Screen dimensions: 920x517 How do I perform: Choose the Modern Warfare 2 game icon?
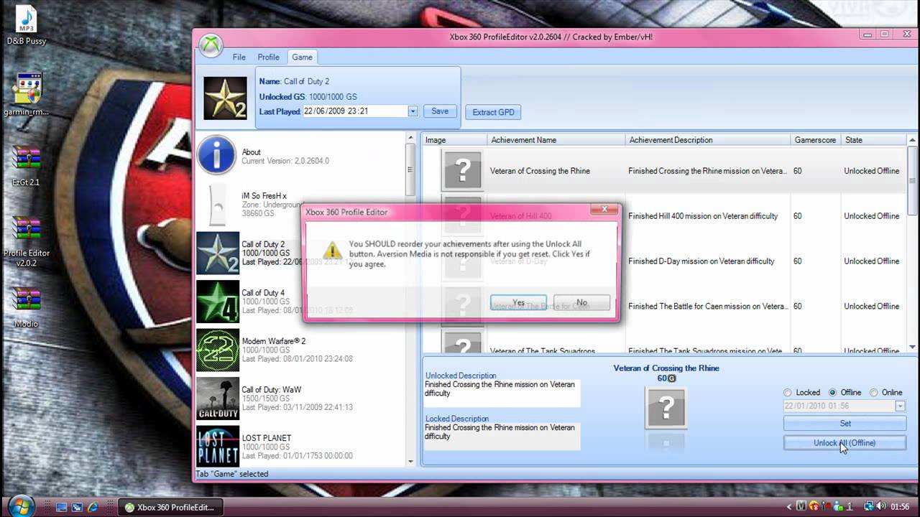[218, 350]
